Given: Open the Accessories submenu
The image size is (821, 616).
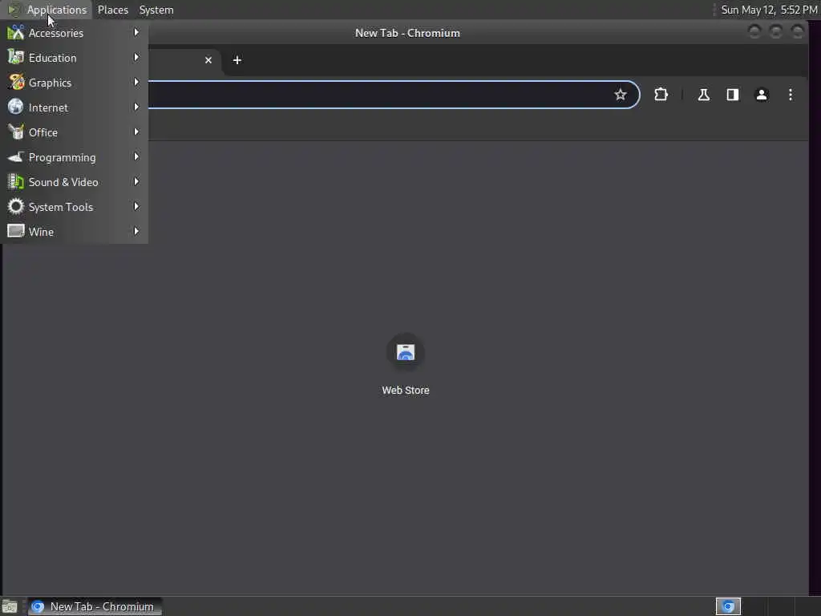Looking at the screenshot, I should click(74, 33).
